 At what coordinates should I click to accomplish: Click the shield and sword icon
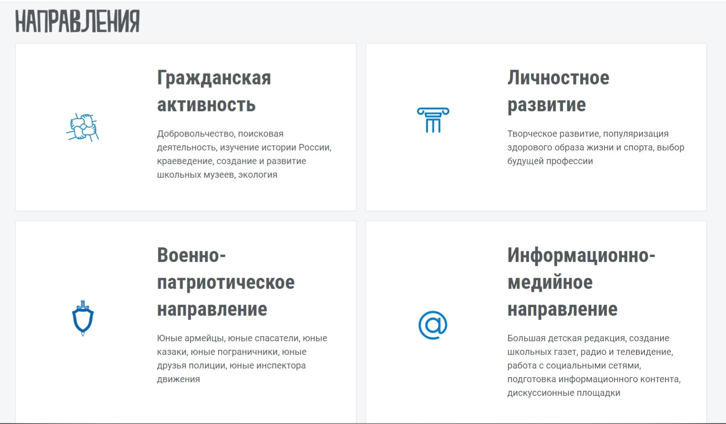[x=83, y=318]
